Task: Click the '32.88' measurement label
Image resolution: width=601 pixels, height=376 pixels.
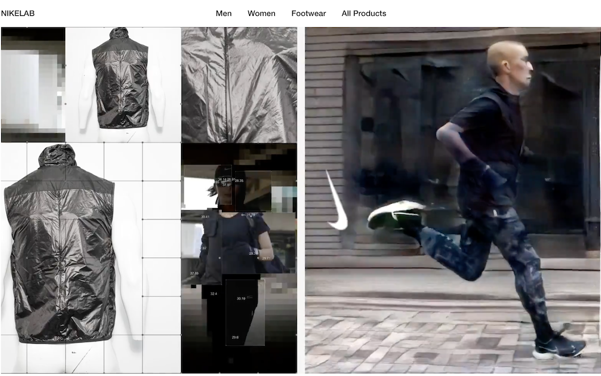Action: [194, 273]
